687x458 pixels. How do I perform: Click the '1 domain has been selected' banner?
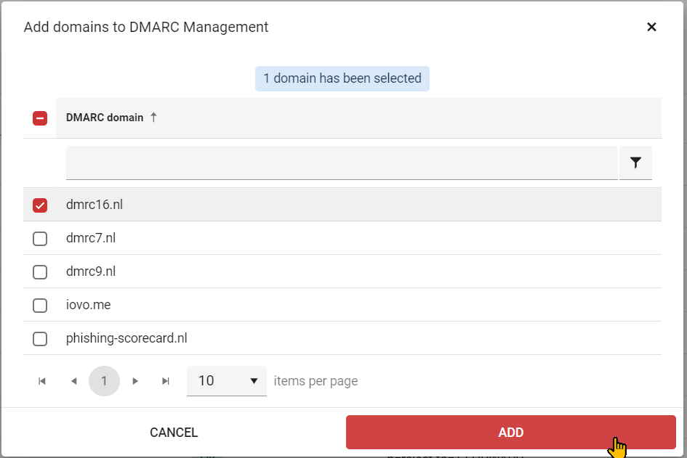coord(342,78)
